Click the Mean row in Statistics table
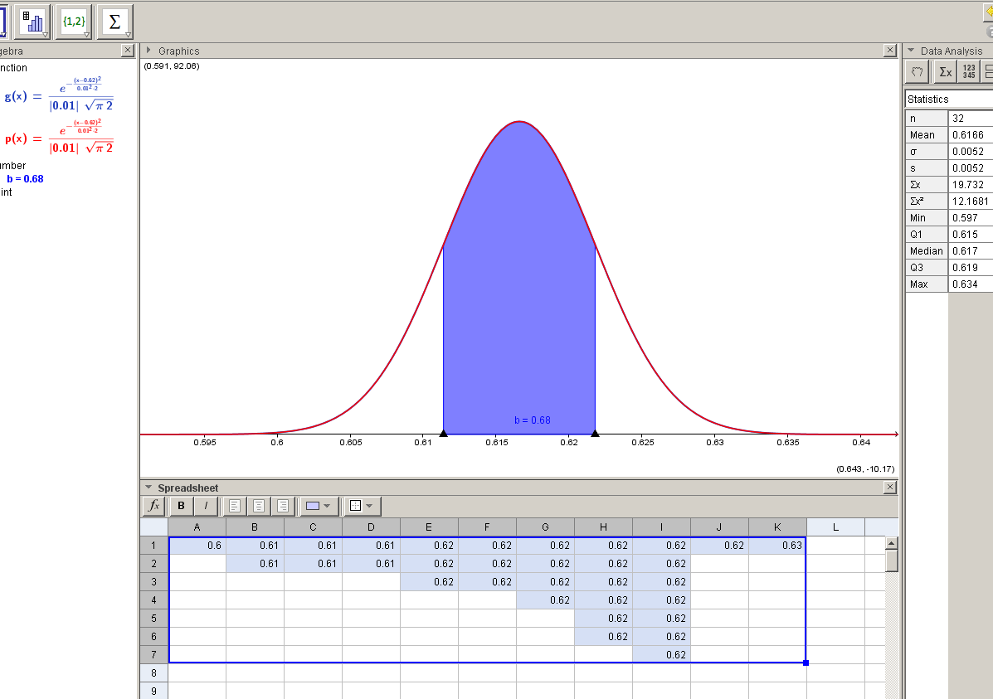 (949, 135)
